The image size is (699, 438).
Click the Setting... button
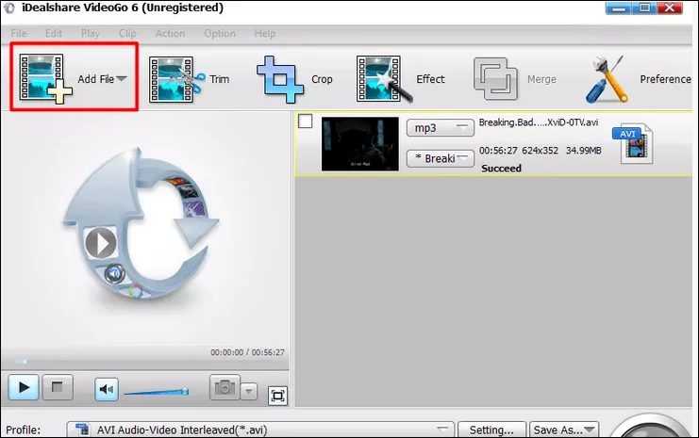[x=491, y=430]
